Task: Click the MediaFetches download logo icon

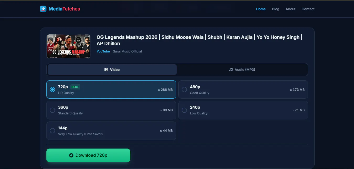Action: pos(43,9)
